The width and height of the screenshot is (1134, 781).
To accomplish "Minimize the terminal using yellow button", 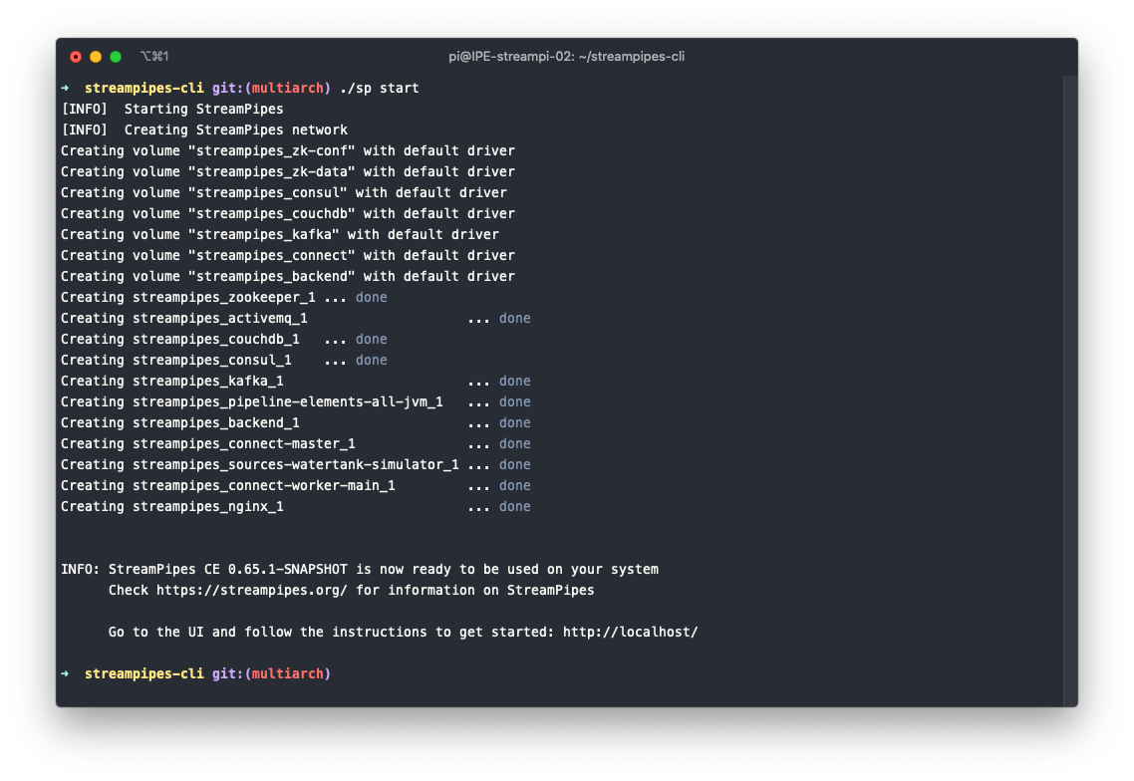I will pos(96,57).
